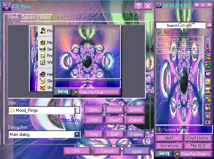Click the TV icon in ICQuick bar

[208, 116]
